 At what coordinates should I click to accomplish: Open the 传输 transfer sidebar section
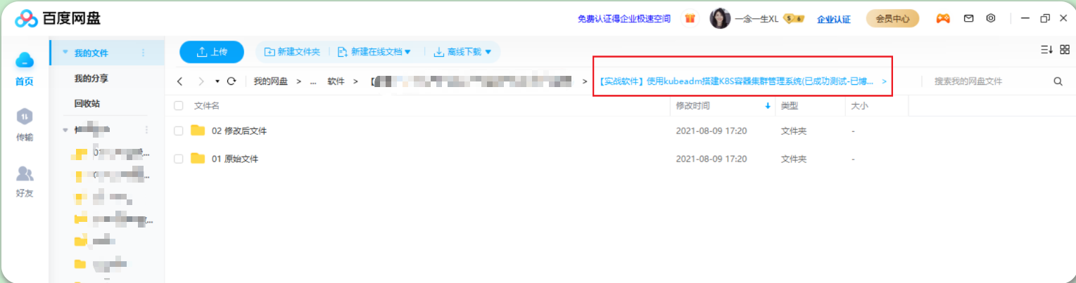[25, 125]
